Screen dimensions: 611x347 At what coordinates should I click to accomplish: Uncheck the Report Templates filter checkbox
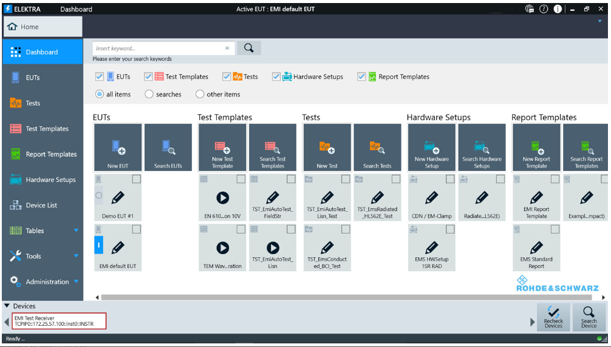[361, 76]
